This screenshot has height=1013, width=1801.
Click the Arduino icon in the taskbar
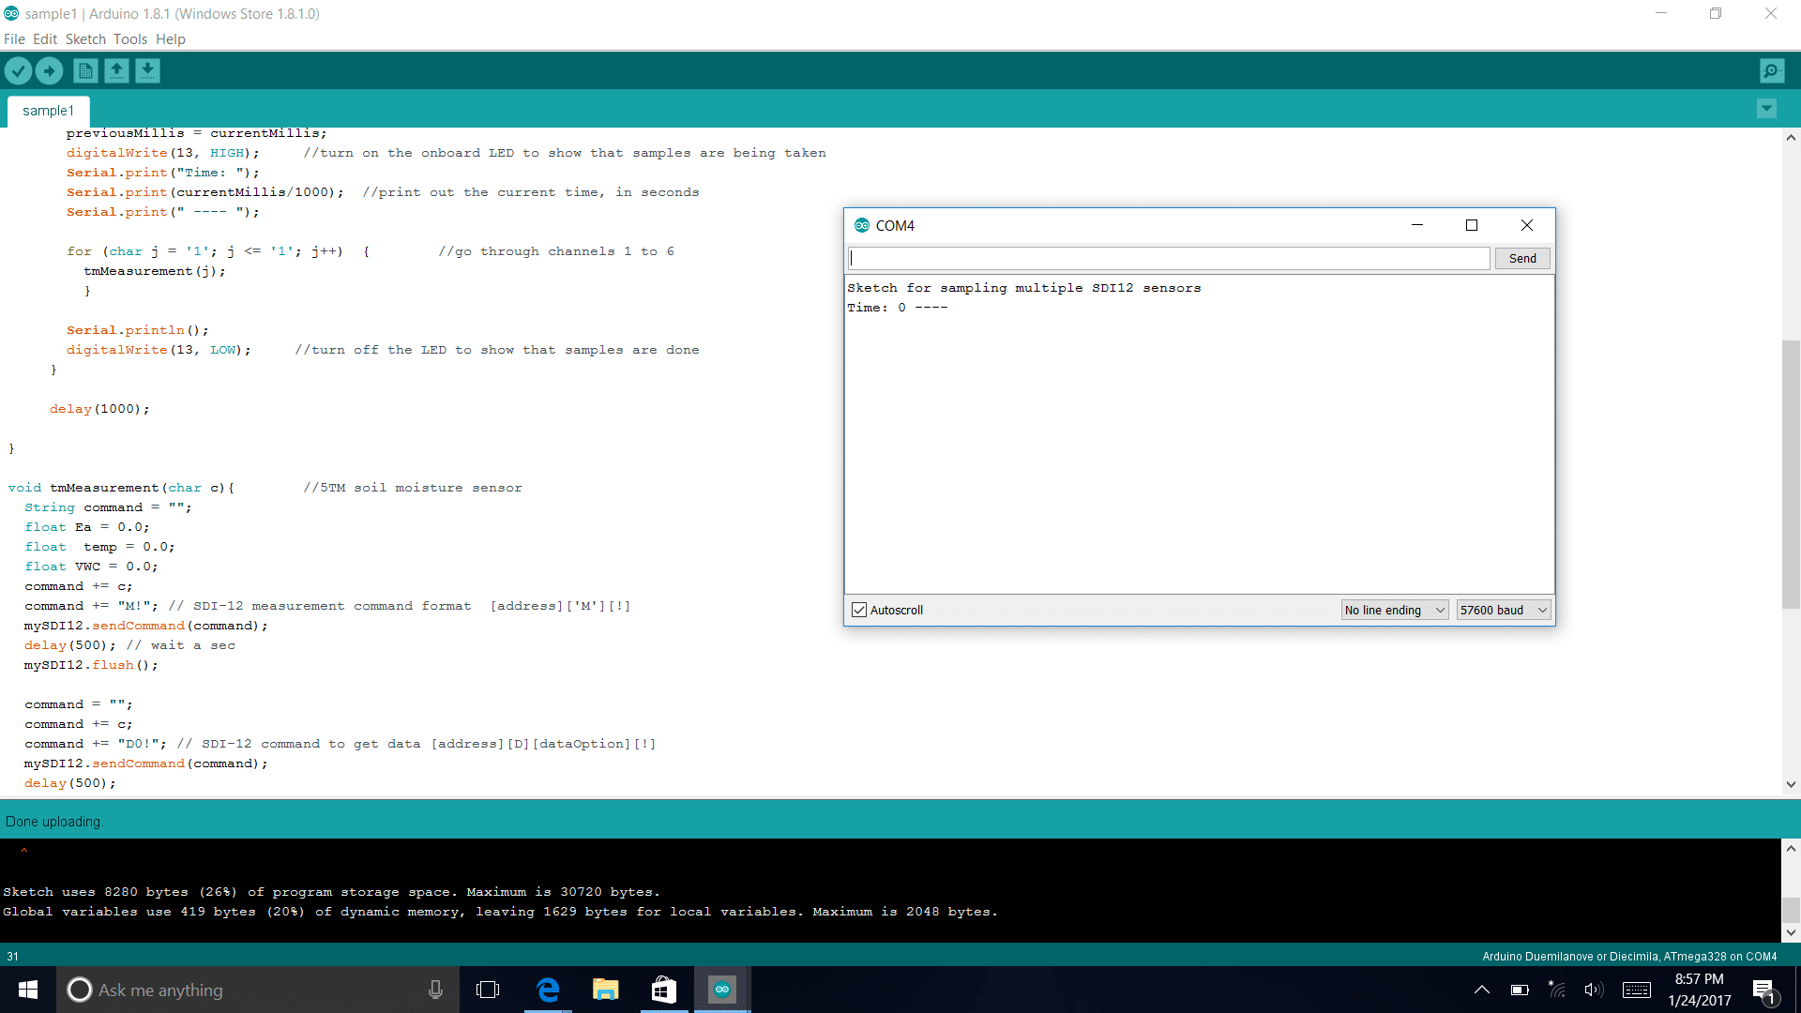click(x=721, y=990)
